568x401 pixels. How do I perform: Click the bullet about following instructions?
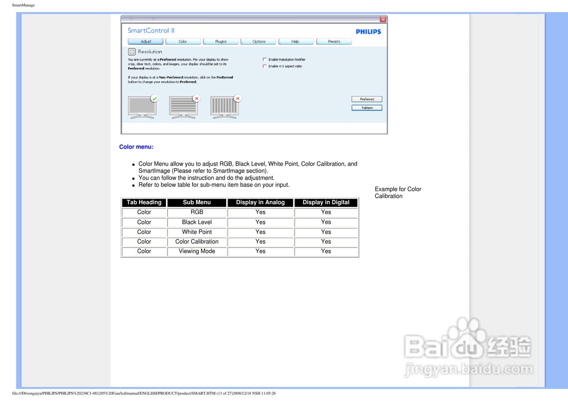[206, 178]
